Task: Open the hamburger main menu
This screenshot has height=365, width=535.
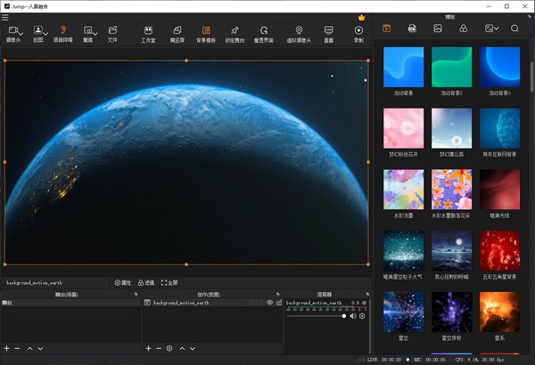Action: (x=5, y=17)
